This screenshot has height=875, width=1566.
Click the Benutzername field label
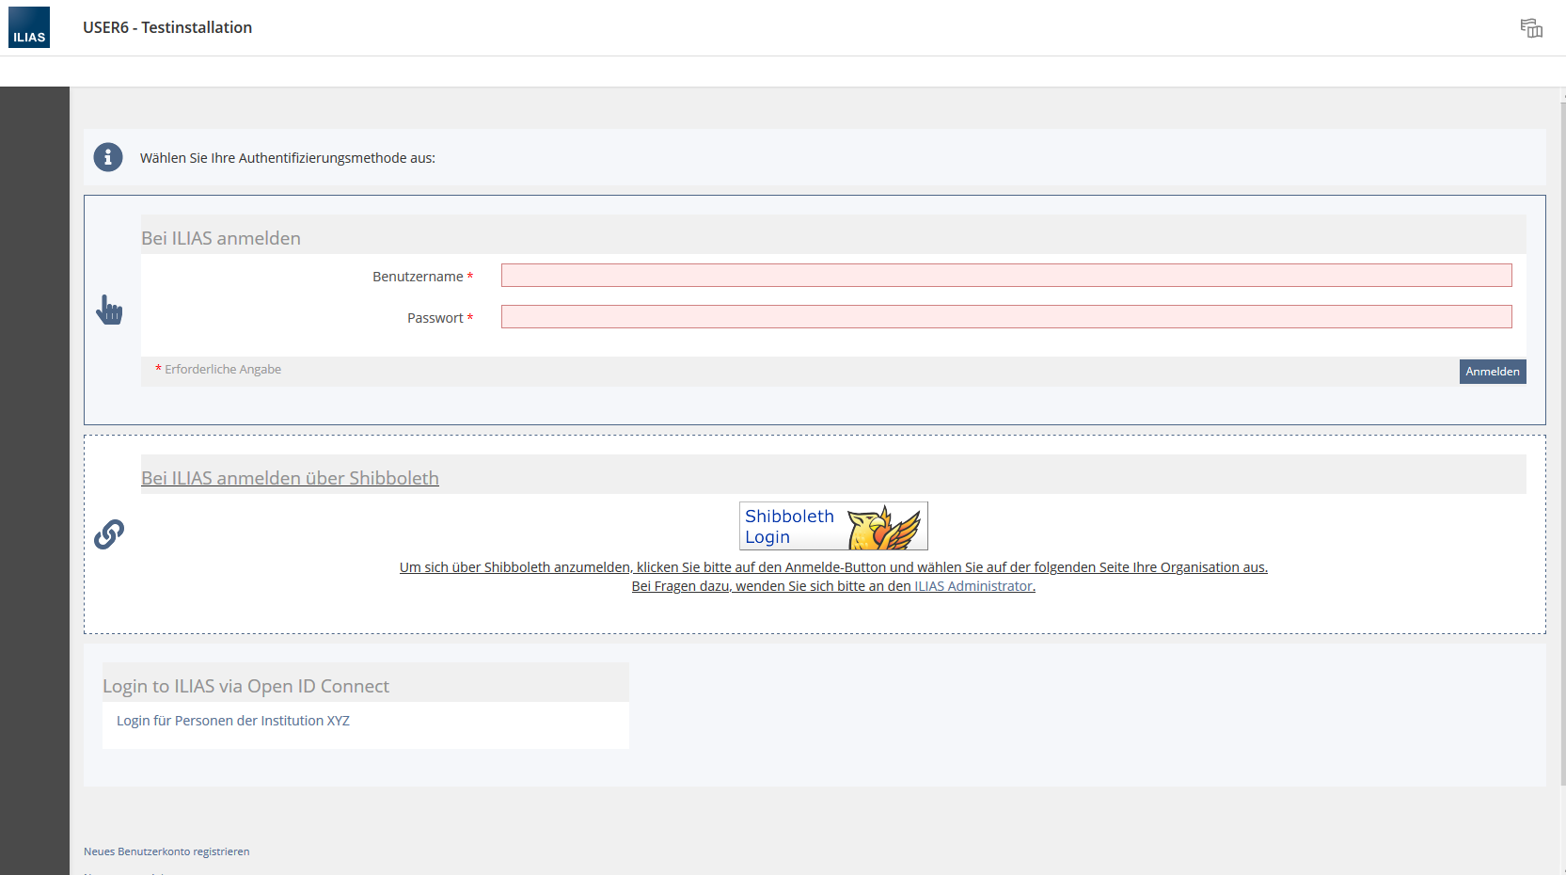point(418,277)
